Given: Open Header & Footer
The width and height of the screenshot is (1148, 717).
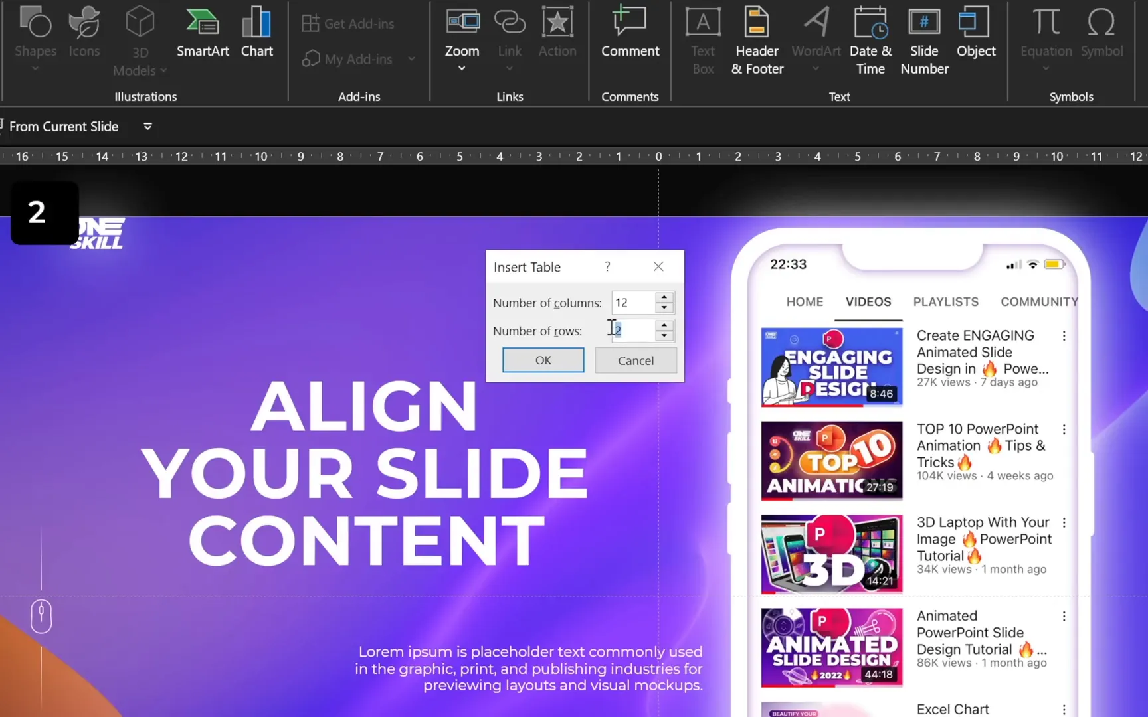Looking at the screenshot, I should [x=757, y=40].
